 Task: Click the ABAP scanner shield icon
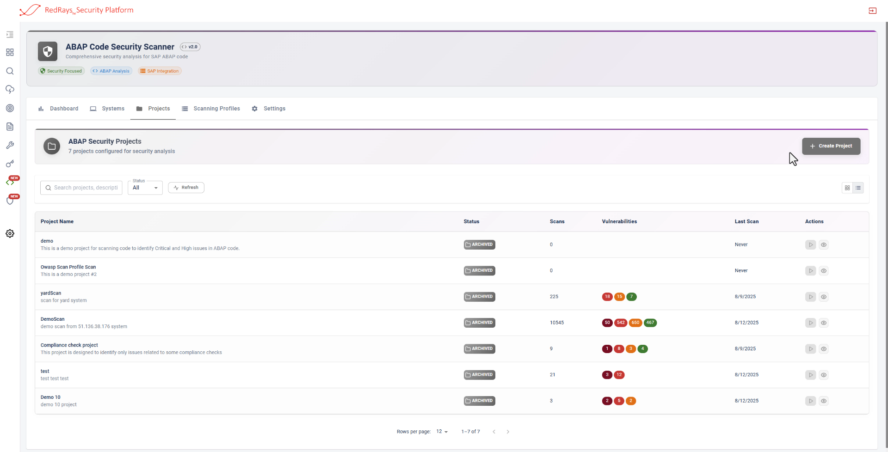pos(48,51)
